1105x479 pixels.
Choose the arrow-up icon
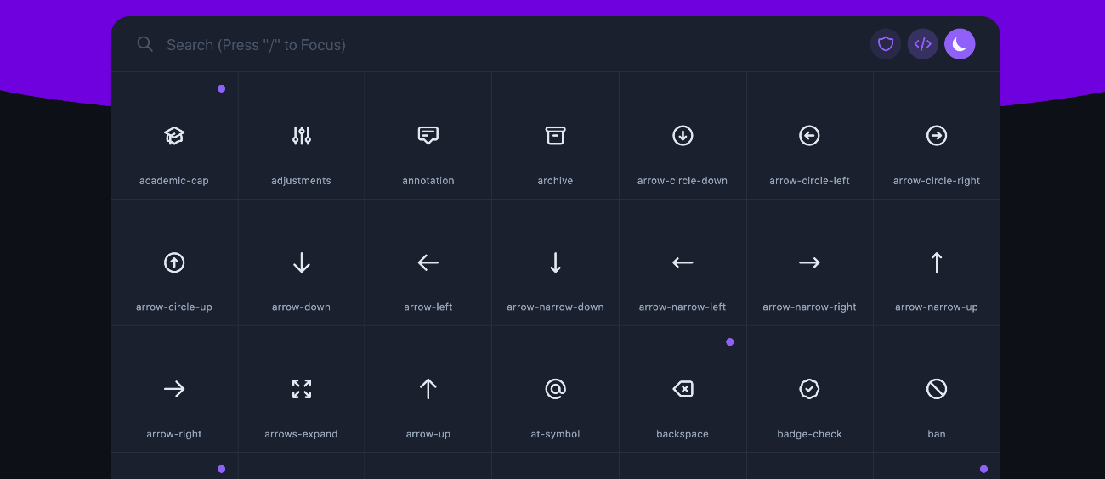click(x=428, y=389)
